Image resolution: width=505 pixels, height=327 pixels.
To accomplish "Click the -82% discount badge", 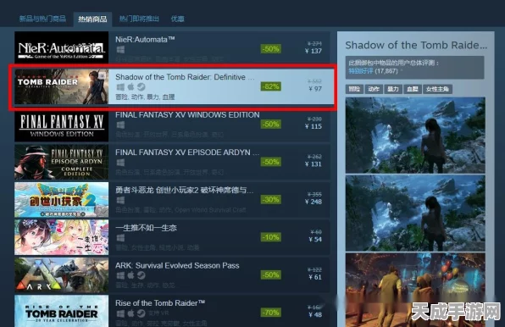I will coord(270,86).
